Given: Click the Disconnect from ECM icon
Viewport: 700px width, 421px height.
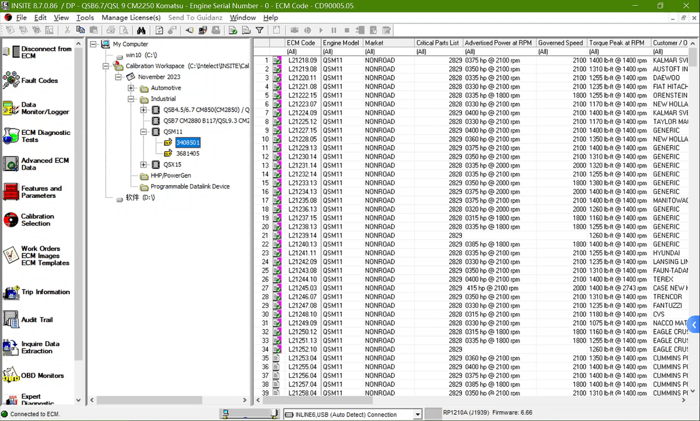Looking at the screenshot, I should point(12,52).
